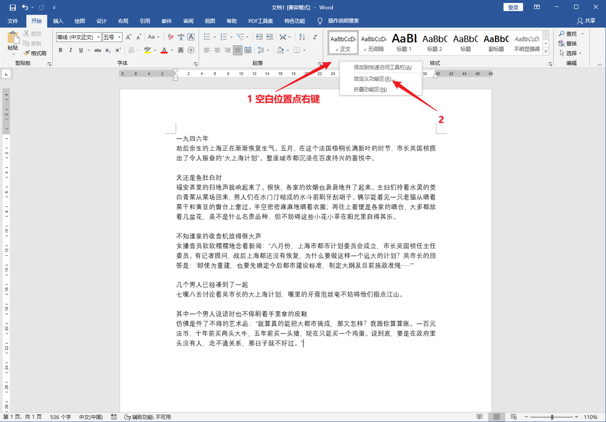Click the Save icon in quick access toolbar
606x422 pixels.
[12, 8]
